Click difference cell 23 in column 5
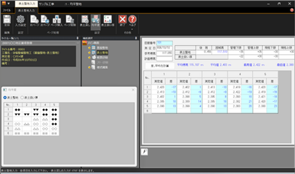The width and height of the screenshot is (295, 174). click(272, 106)
